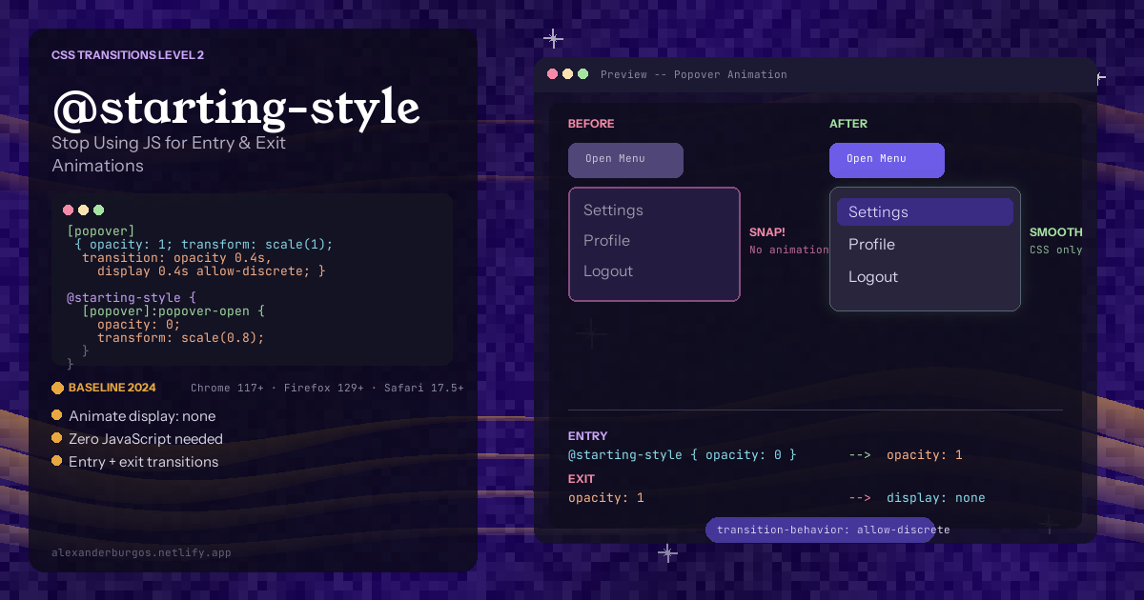
Task: Click the green dot above the code snippet
Action: pyautogui.click(x=99, y=210)
